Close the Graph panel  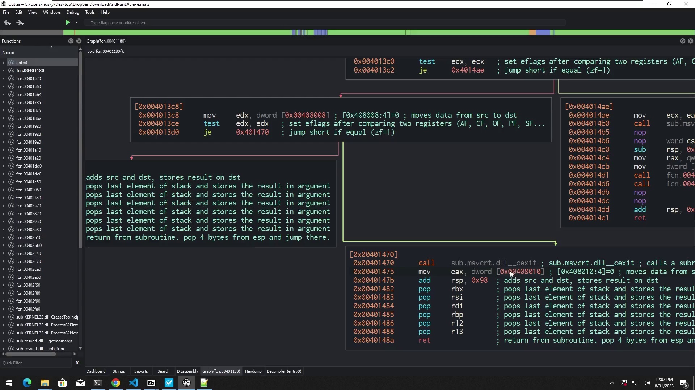(x=691, y=41)
